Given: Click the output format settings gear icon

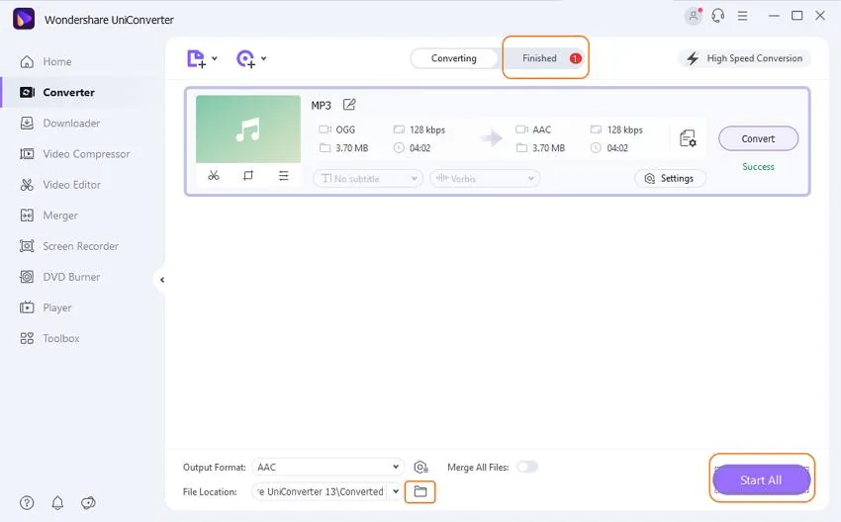Looking at the screenshot, I should [421, 468].
